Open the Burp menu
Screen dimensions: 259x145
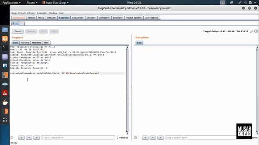[x=14, y=13]
